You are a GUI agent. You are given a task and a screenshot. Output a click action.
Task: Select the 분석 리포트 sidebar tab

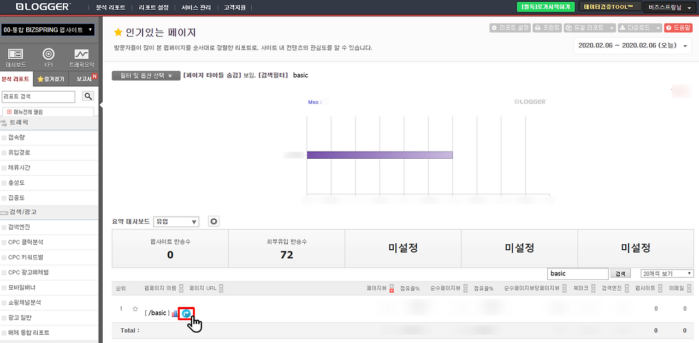tap(16, 79)
